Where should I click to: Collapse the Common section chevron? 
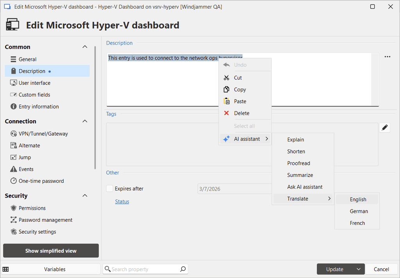tap(85, 47)
